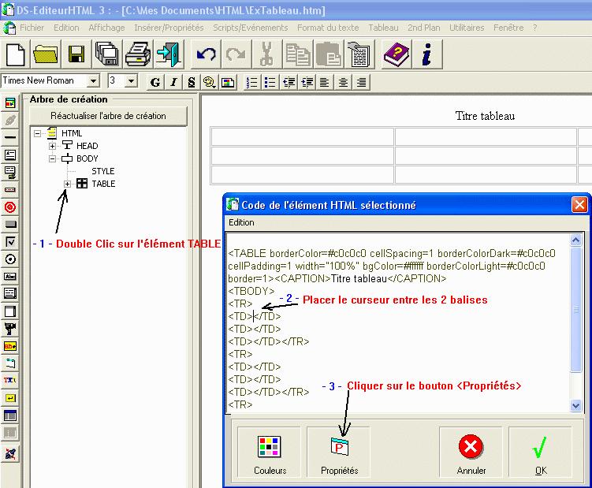This screenshot has width=592, height=488.
Task: Click the code dialog's scrollbar down arrow
Action: (x=575, y=405)
